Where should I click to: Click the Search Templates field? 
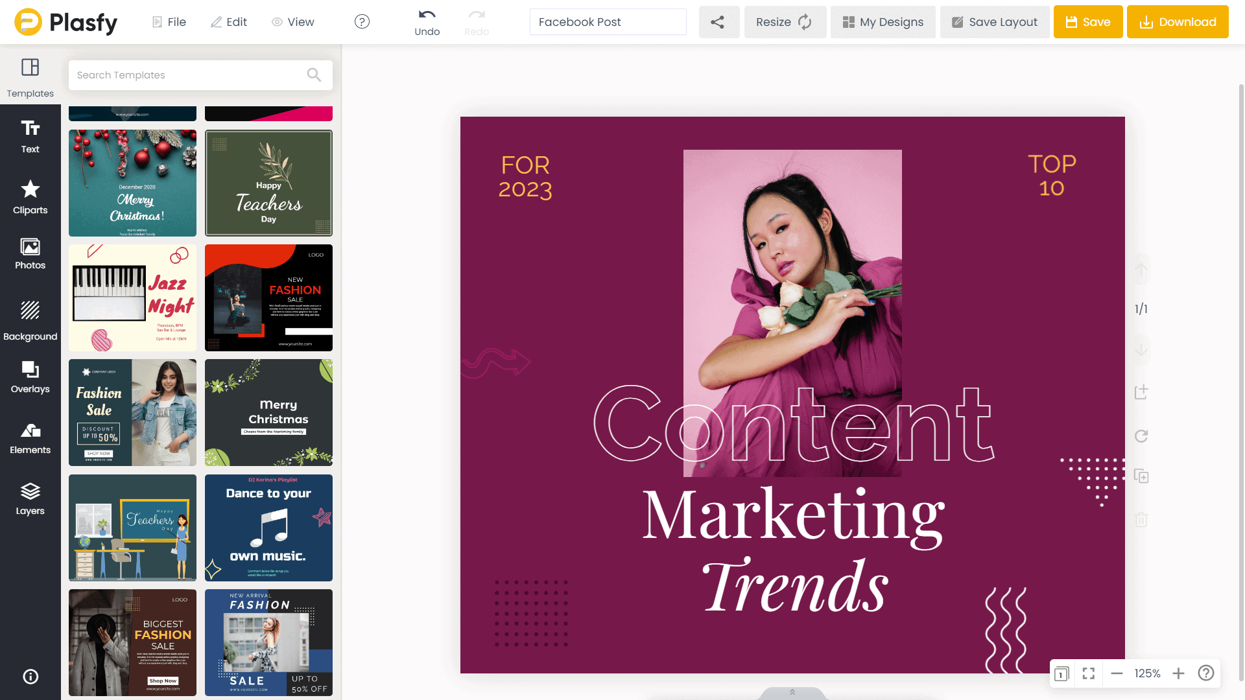188,75
